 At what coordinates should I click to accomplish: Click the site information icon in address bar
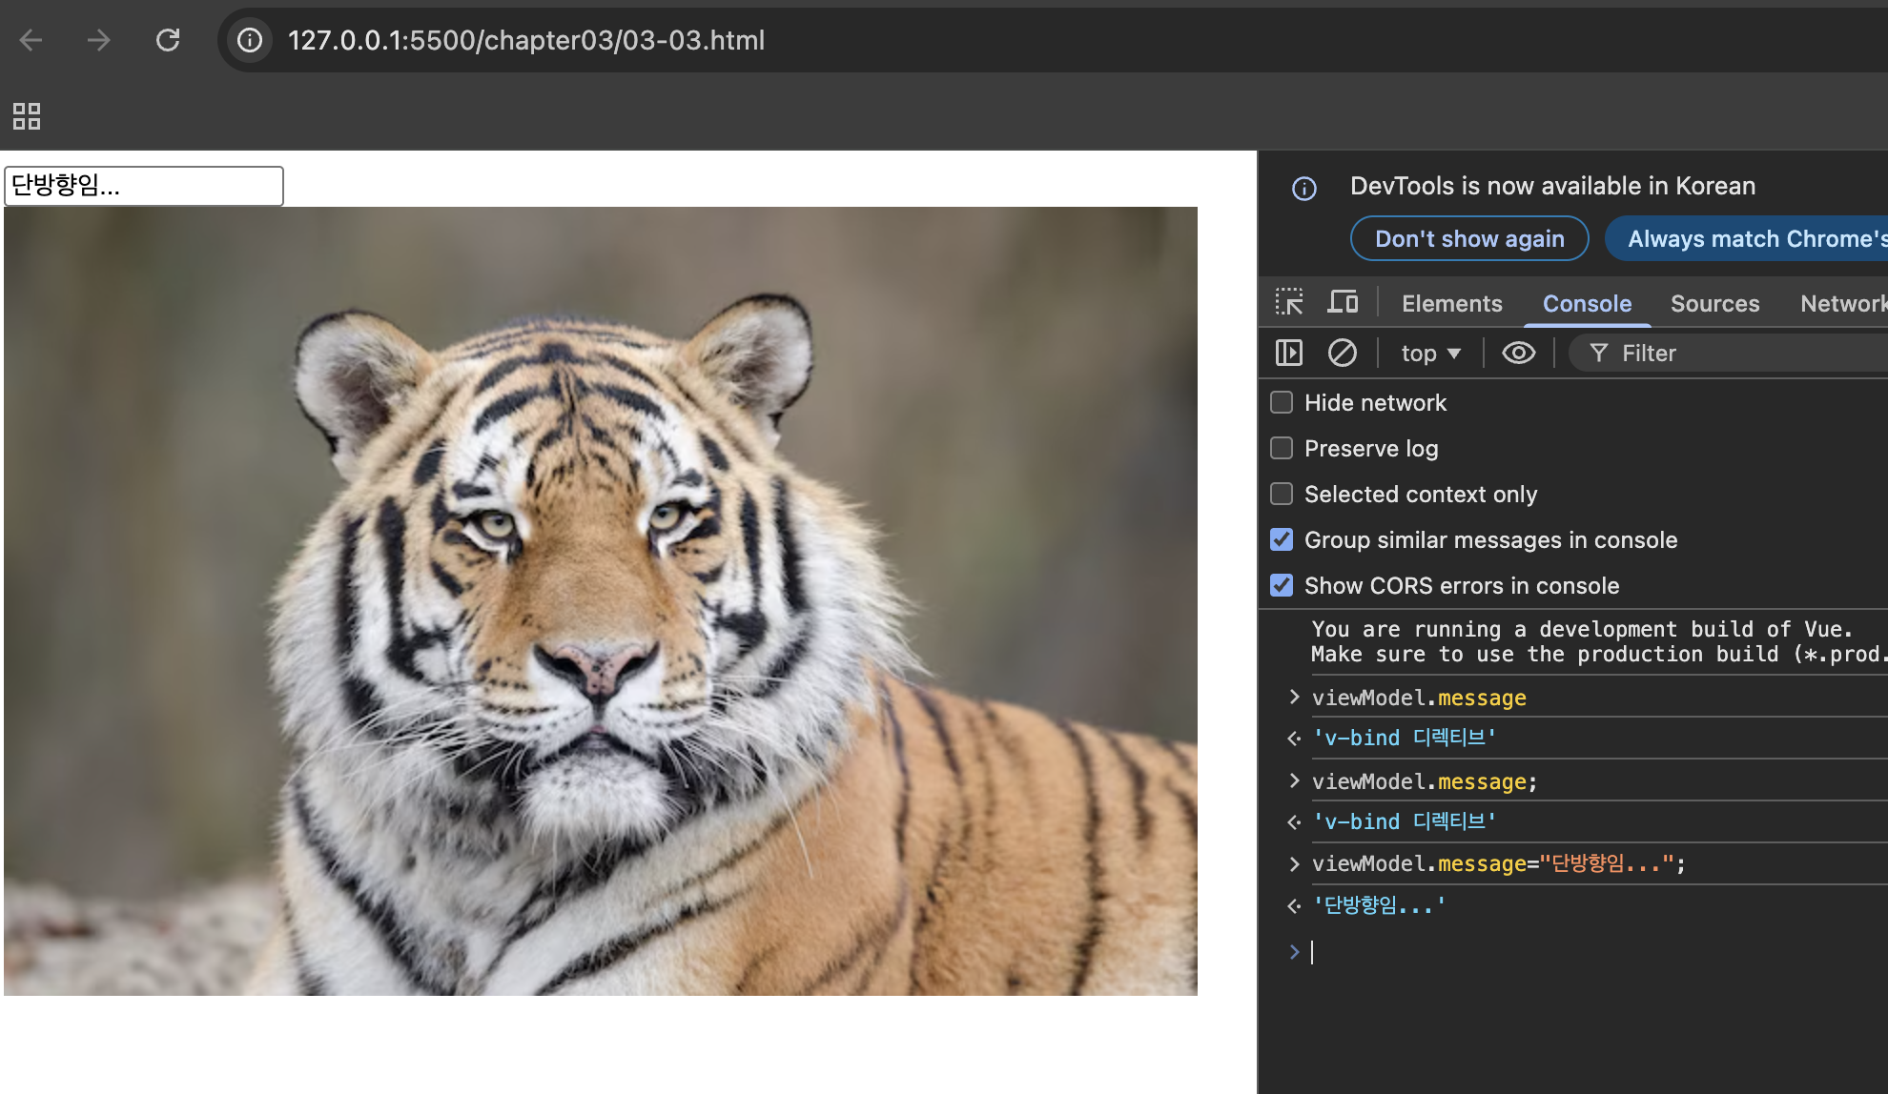coord(250,40)
